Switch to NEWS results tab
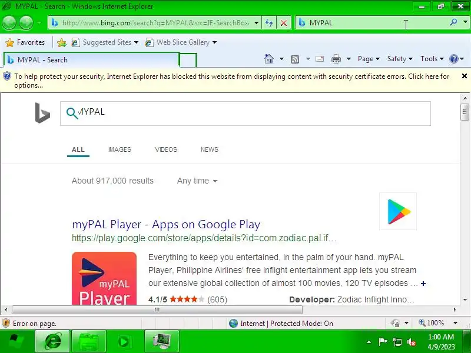Screen dimensions: 471x353 [210, 149]
